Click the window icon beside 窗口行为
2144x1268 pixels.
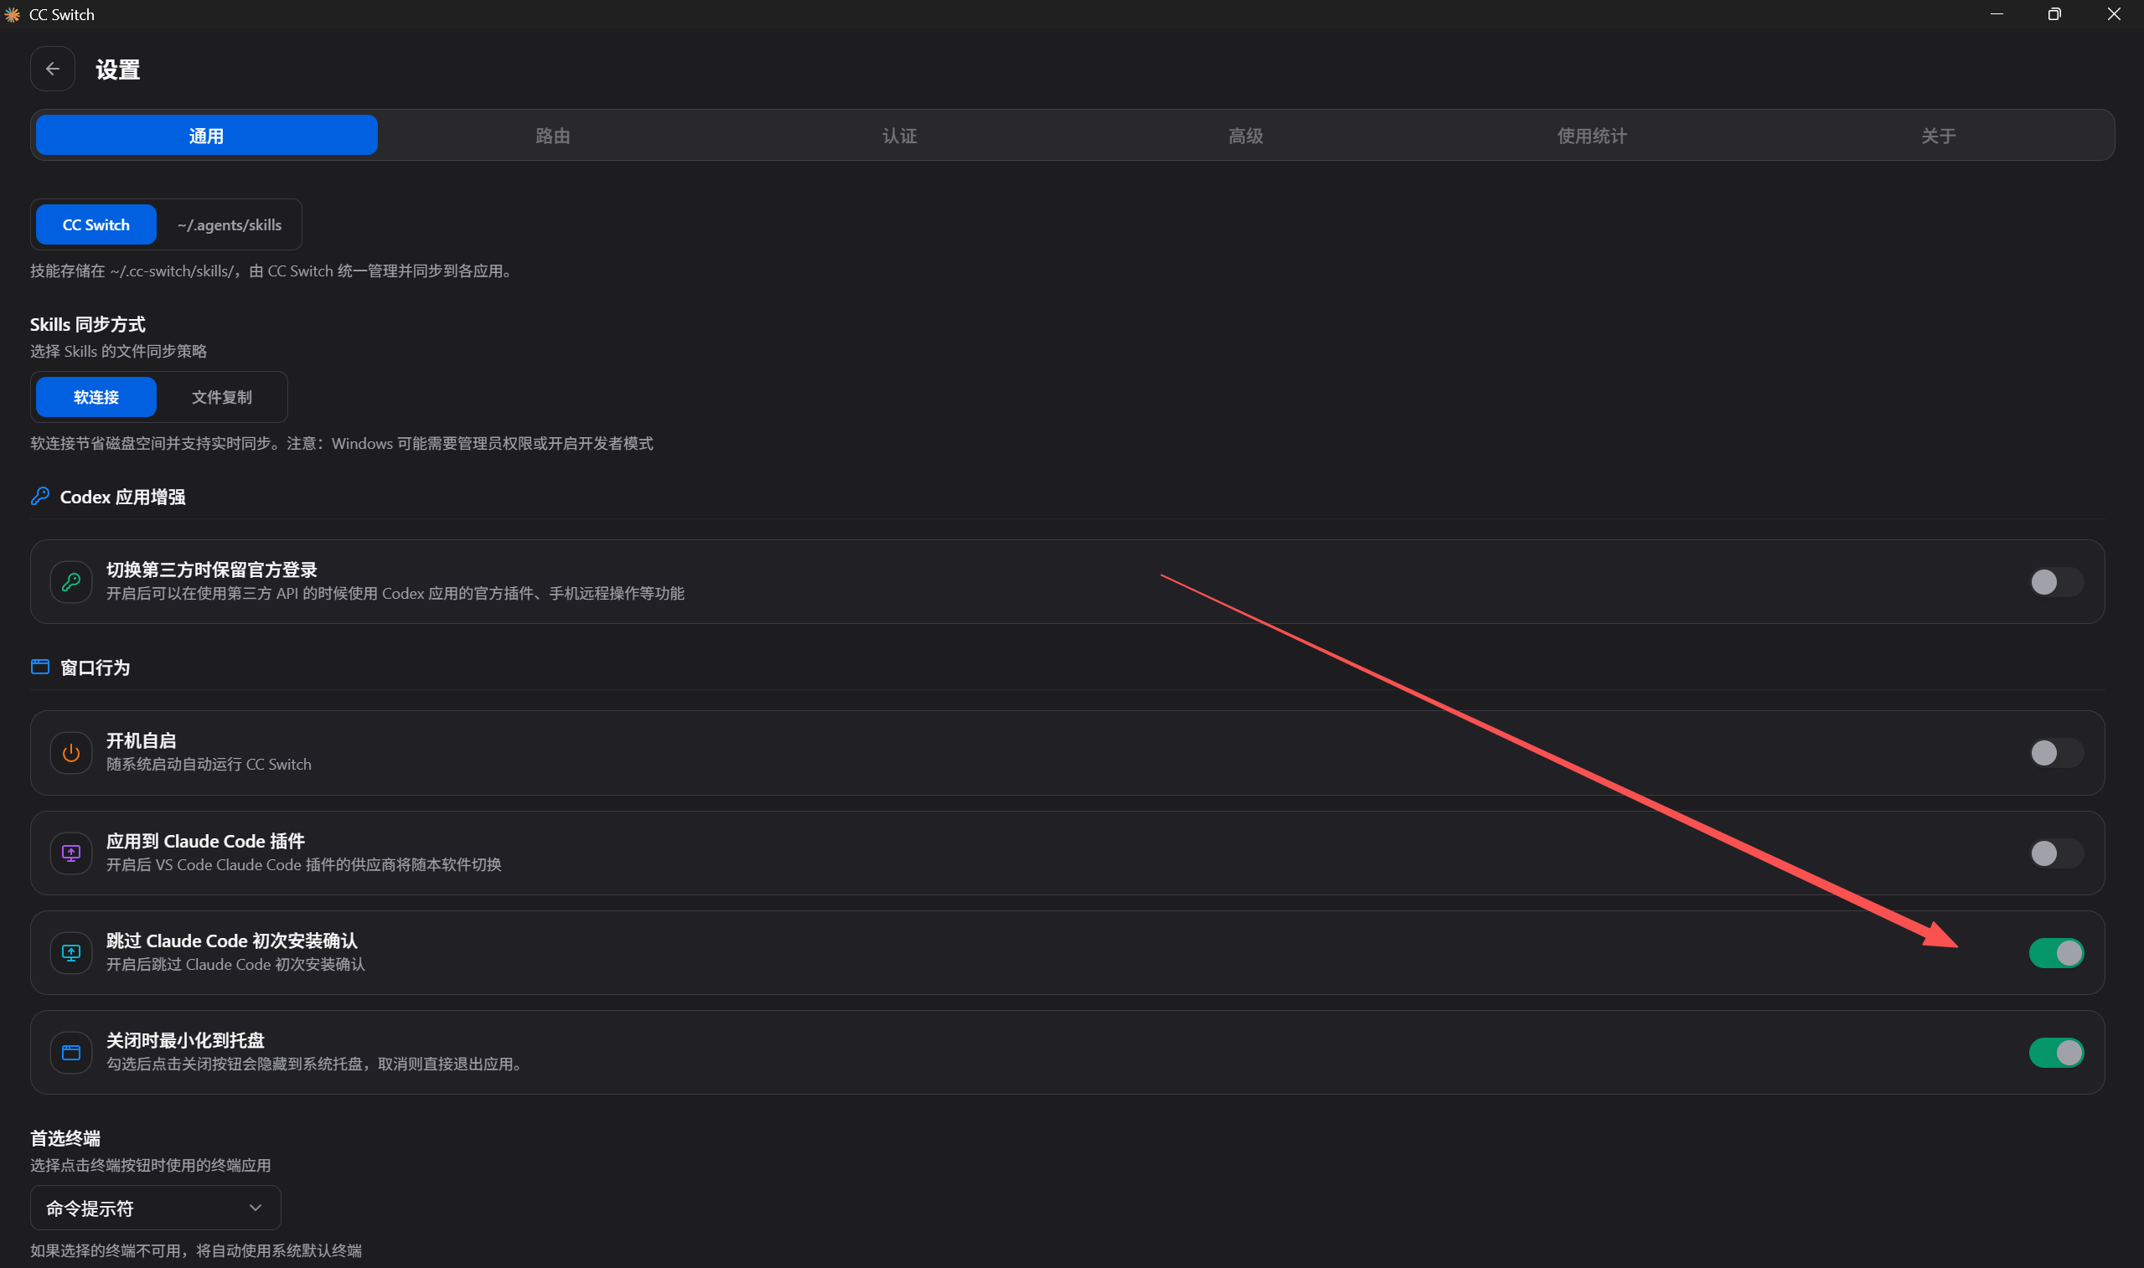pyautogui.click(x=40, y=668)
